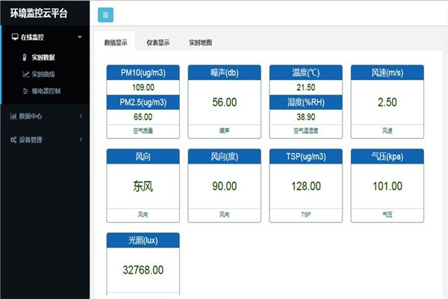Viewport: 448px width, 299px height.
Task: Click the bar chart icon beside 数据中心
Action: click(13, 116)
